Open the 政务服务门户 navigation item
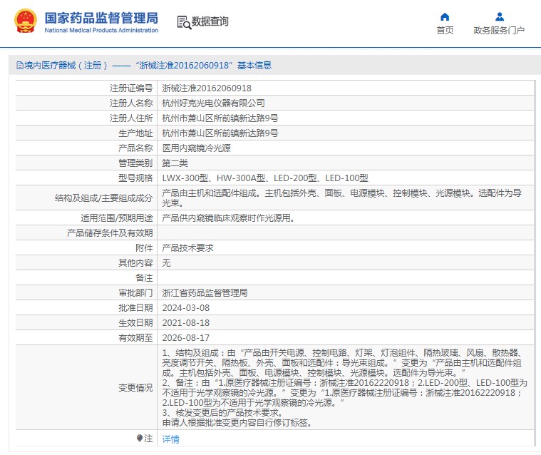The width and height of the screenshot is (541, 455). 499,31
